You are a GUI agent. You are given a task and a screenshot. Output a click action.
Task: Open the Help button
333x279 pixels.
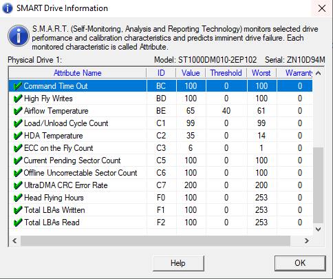[x=178, y=263]
